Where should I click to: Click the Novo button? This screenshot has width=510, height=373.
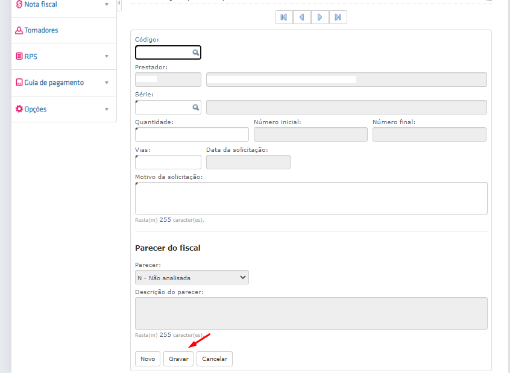click(x=148, y=359)
